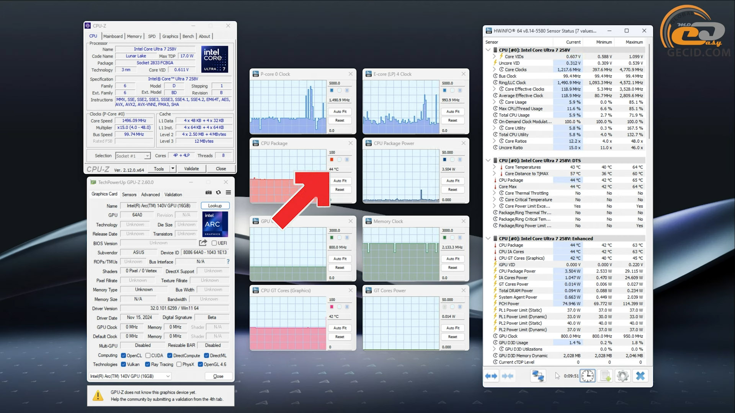Image resolution: width=735 pixels, height=413 pixels.
Task: Toggle the PhysX checkbox
Action: click(x=179, y=364)
